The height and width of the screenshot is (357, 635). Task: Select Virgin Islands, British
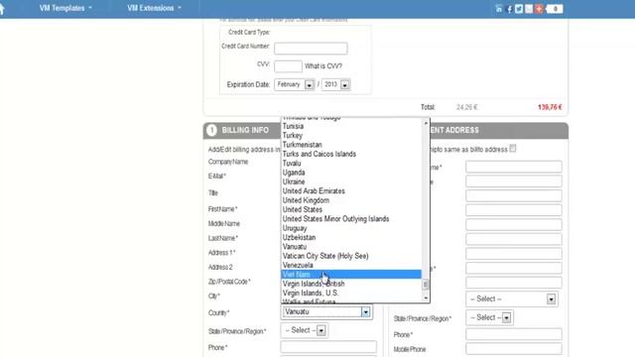coord(351,284)
